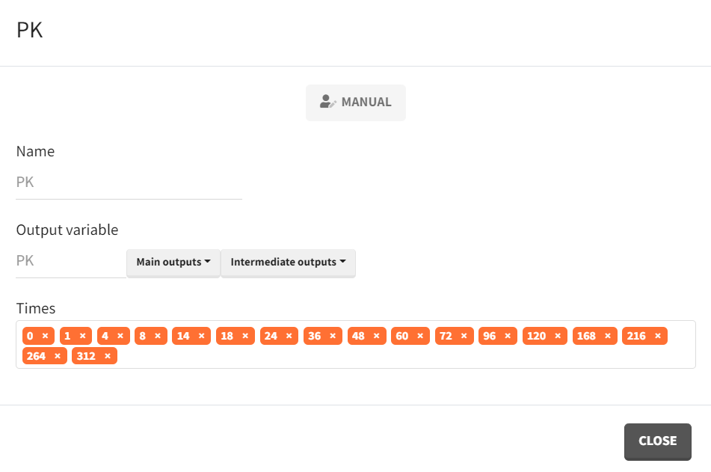This screenshot has height=472, width=711.
Task: Remove the 312 time tag
Action: pos(108,356)
